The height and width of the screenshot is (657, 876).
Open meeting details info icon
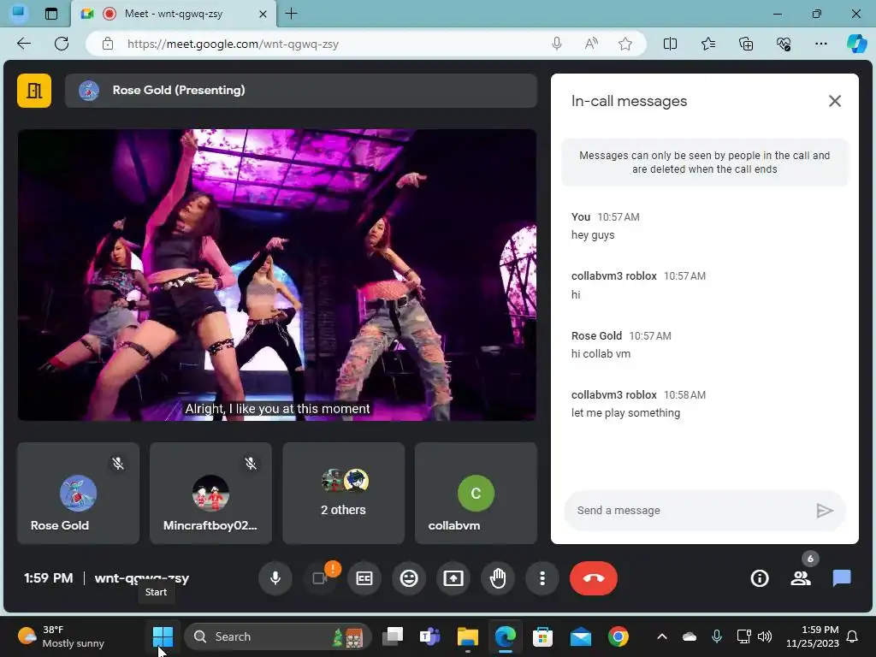(x=760, y=578)
